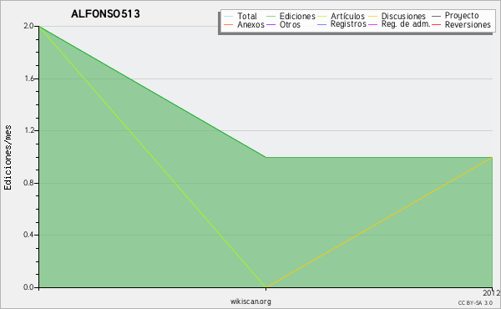This screenshot has width=501, height=309.
Task: Click the 1.6 y-axis value
Action: [29, 79]
